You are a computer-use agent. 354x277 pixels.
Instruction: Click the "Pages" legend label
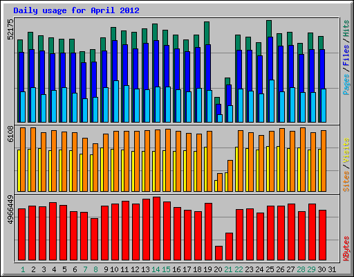point(346,84)
